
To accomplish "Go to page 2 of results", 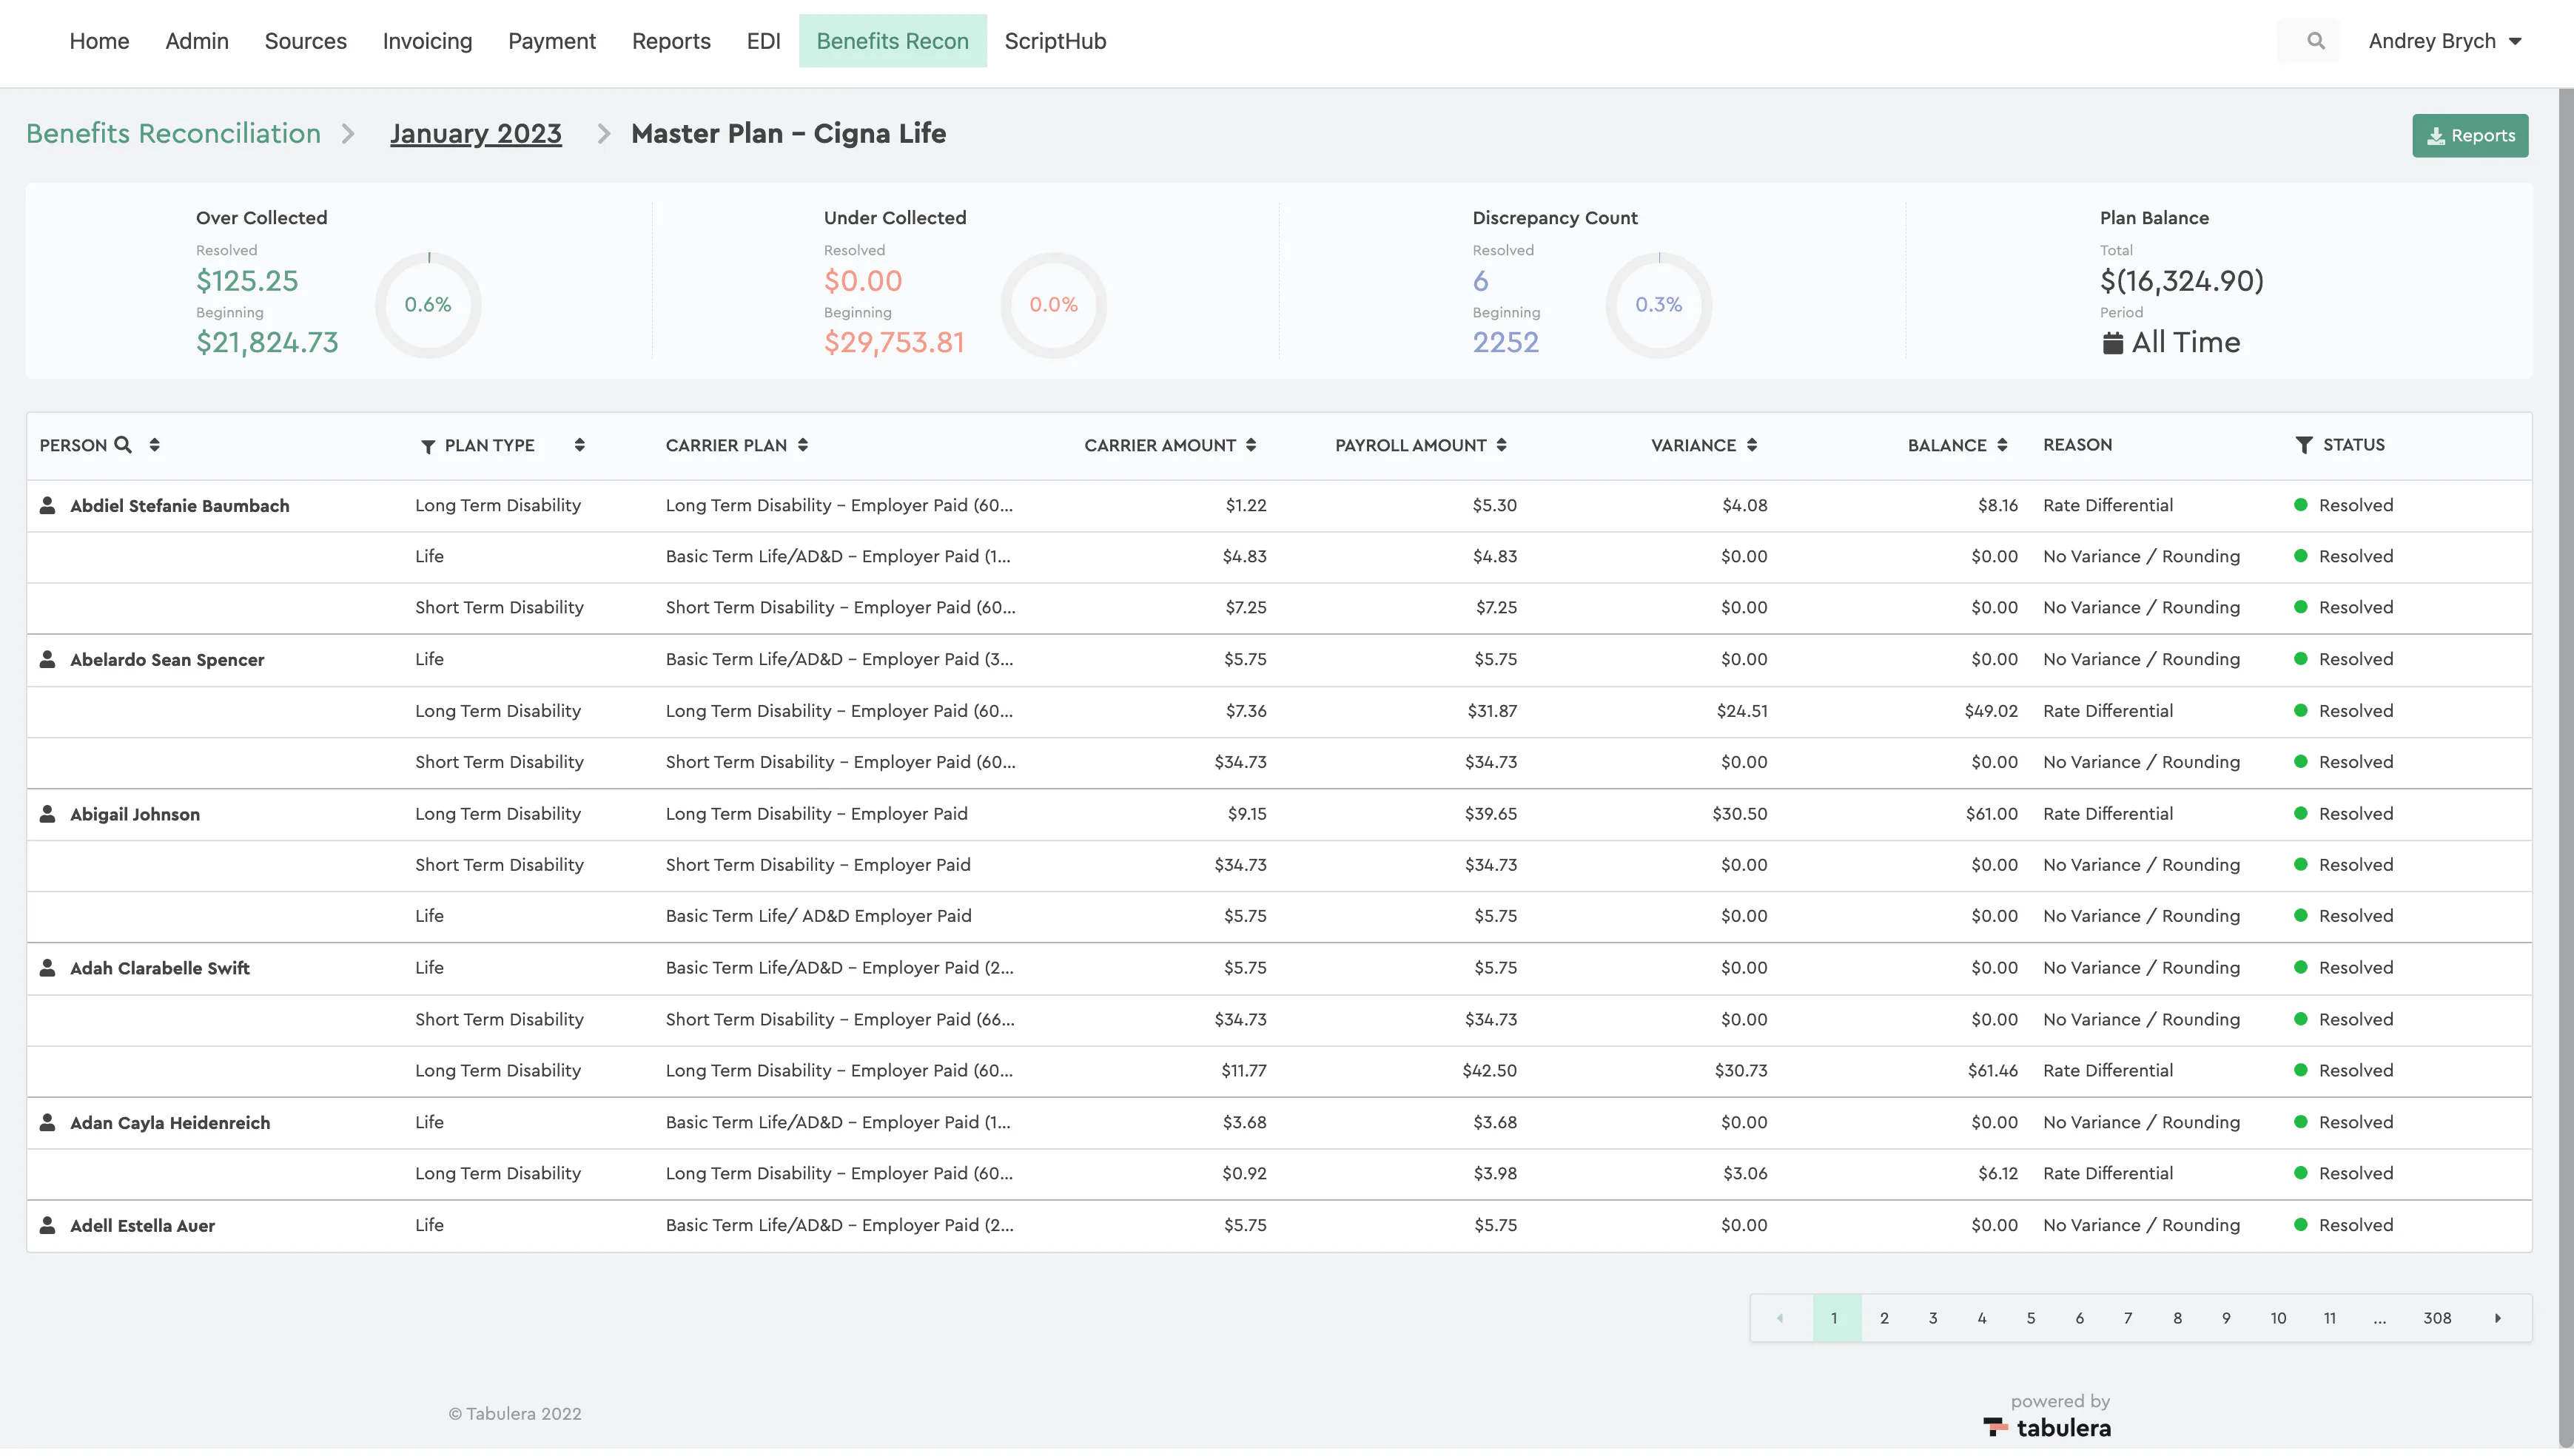I will (1883, 1318).
